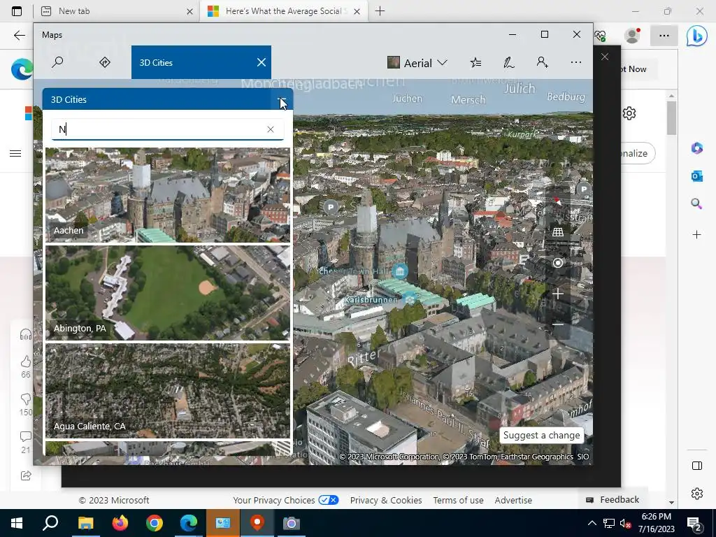Open the Camera app from taskbar
The width and height of the screenshot is (716, 537).
tap(292, 523)
